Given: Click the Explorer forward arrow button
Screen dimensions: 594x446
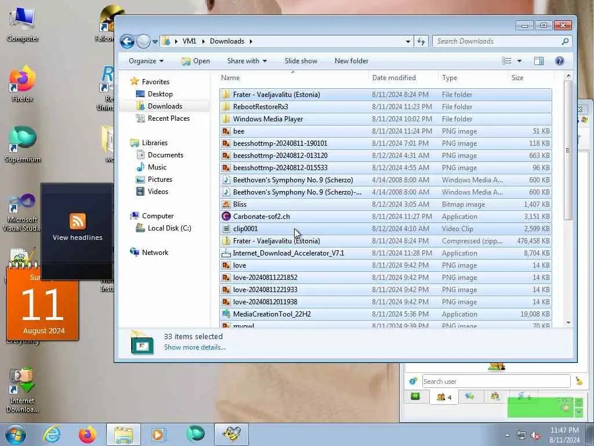Looking at the screenshot, I should (143, 41).
